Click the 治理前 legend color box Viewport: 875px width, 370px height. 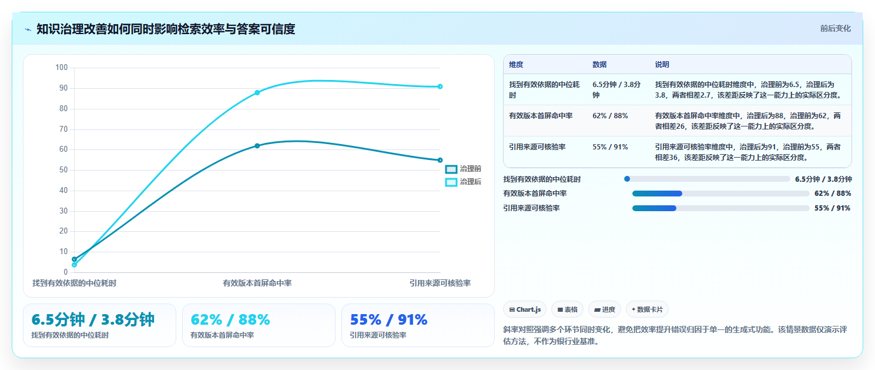pyautogui.click(x=451, y=169)
